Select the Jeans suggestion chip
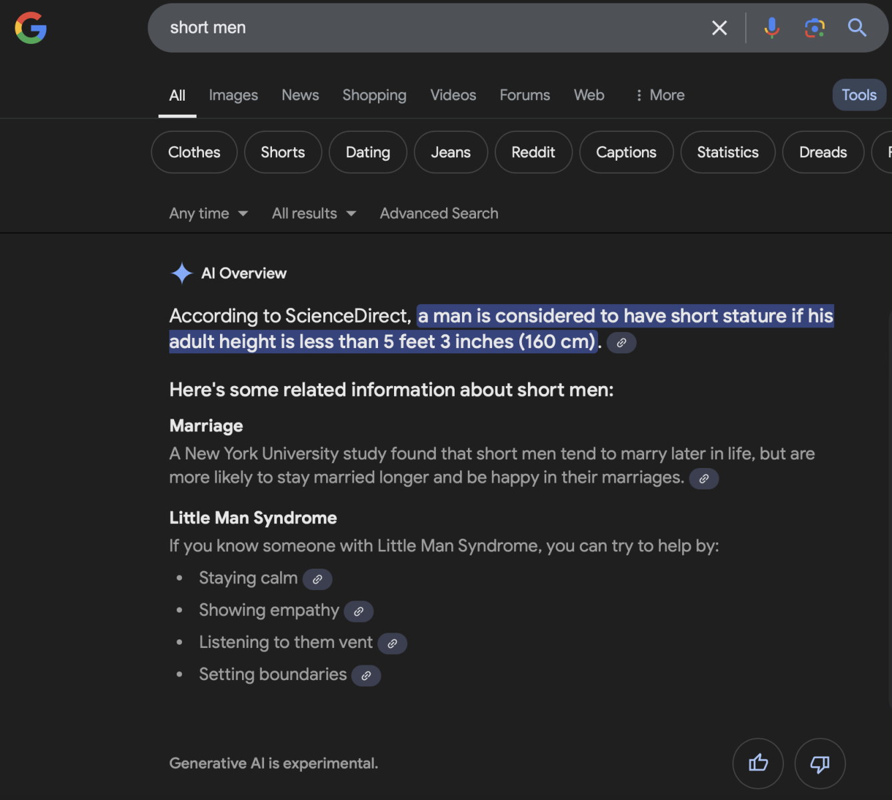Screen dimensions: 892x800 point(451,152)
